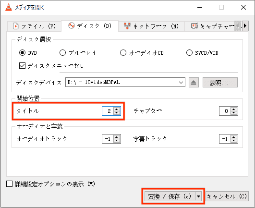Increase the タイトル value with up arrow
Image resolution: width=255 pixels, height=208 pixels.
[x=116, y=109]
